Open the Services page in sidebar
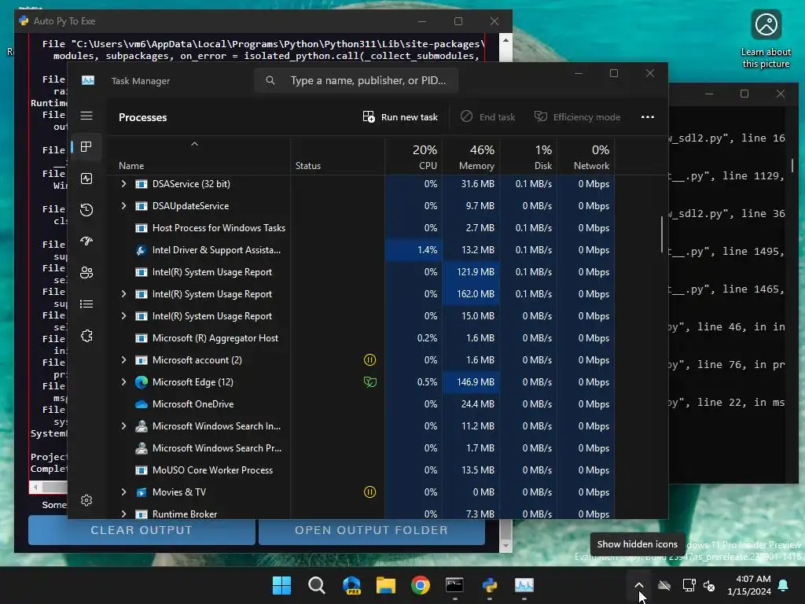 (86, 336)
